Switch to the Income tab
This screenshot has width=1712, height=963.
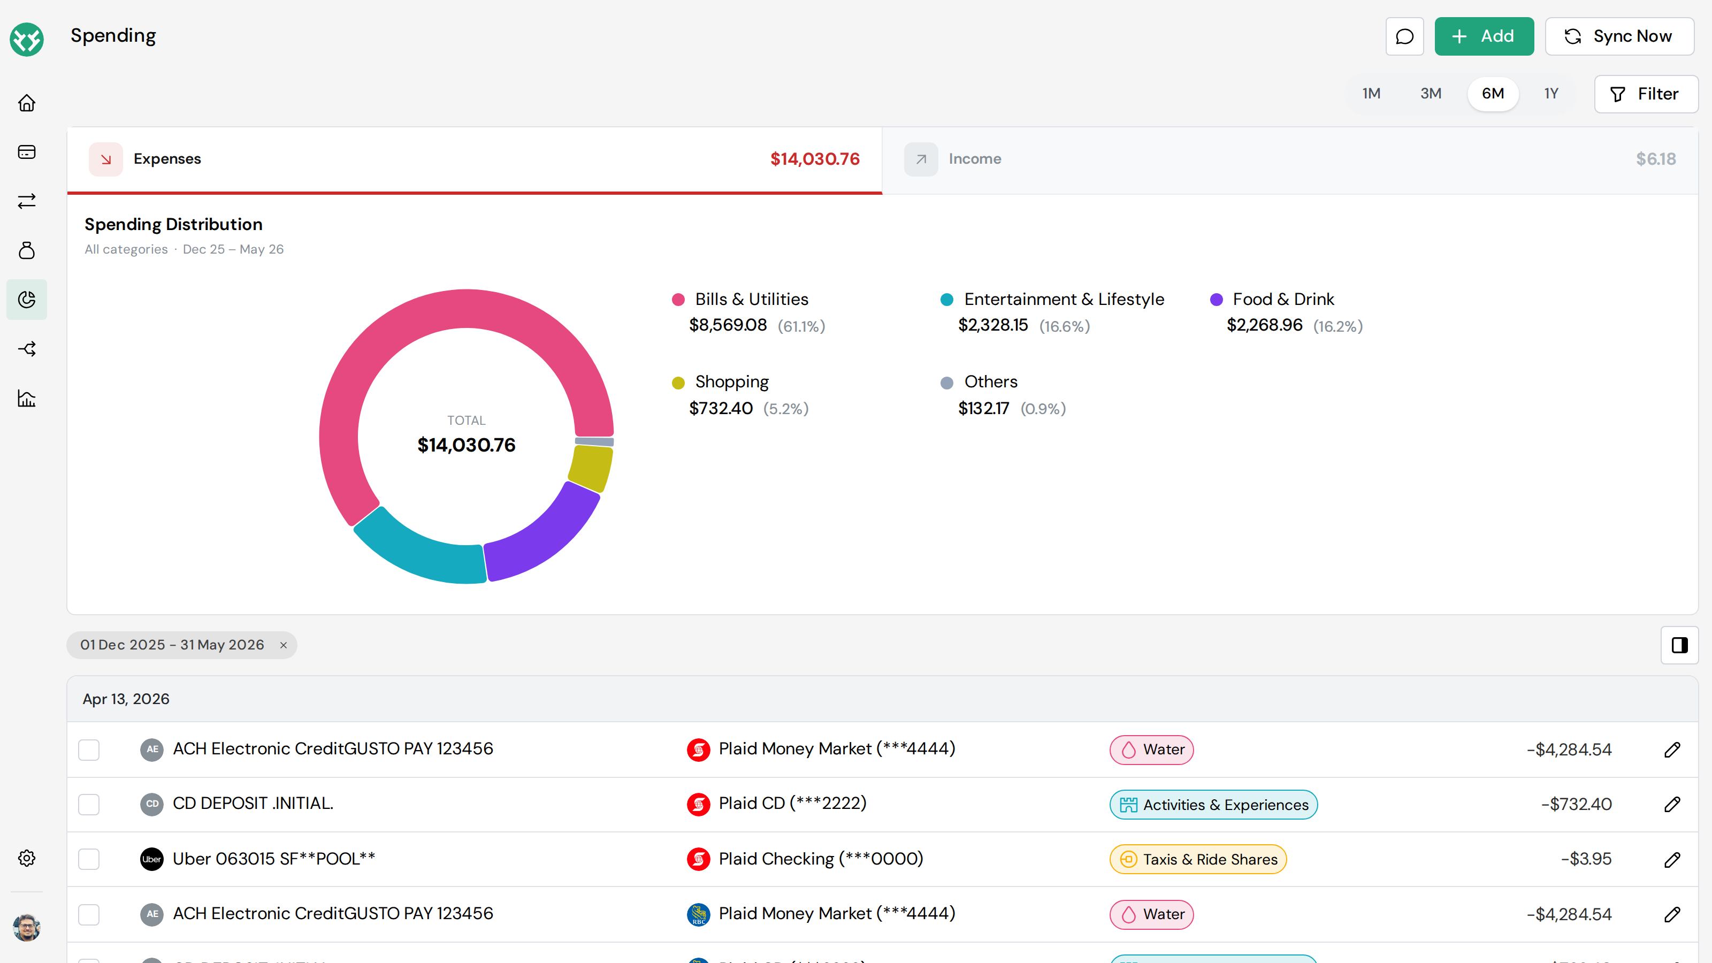coord(1289,159)
